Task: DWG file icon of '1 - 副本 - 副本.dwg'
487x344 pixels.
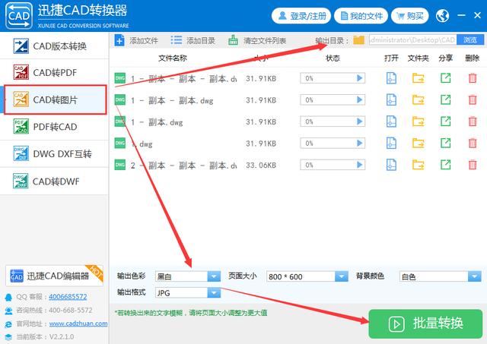Action: 120,99
